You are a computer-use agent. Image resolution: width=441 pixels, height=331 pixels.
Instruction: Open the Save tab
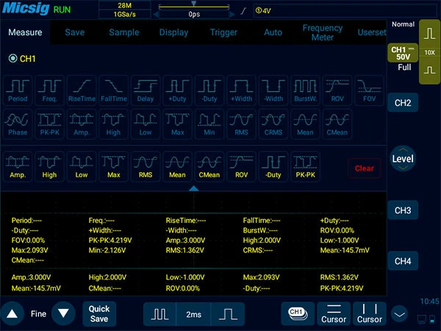[x=74, y=32]
